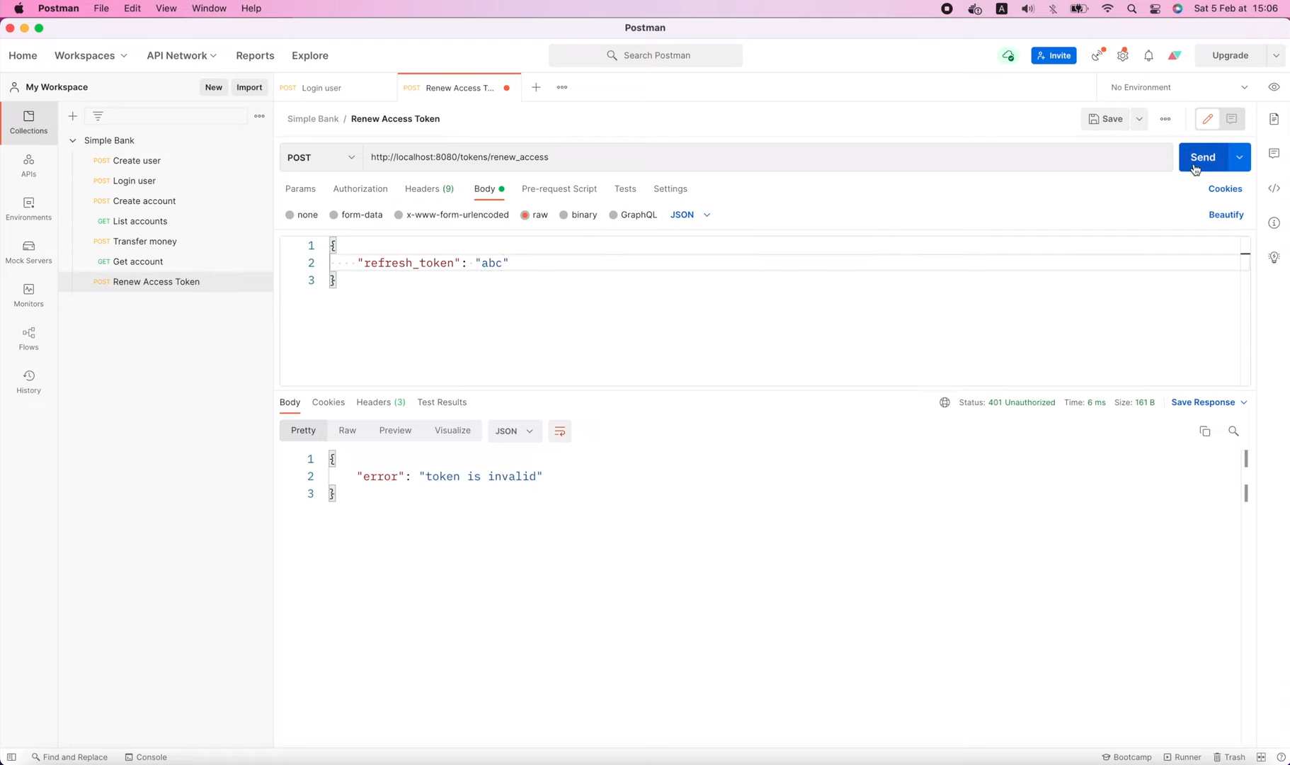Image resolution: width=1290 pixels, height=765 pixels.
Task: Open the History sidebar panel
Action: coord(29,382)
